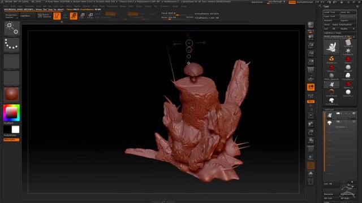
Task: Select the Cylinder3D tool thumbnail
Action: pos(348,43)
